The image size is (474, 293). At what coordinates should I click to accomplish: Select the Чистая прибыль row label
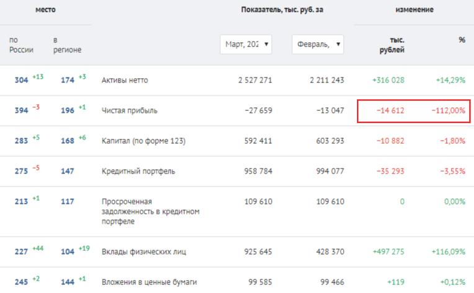130,110
